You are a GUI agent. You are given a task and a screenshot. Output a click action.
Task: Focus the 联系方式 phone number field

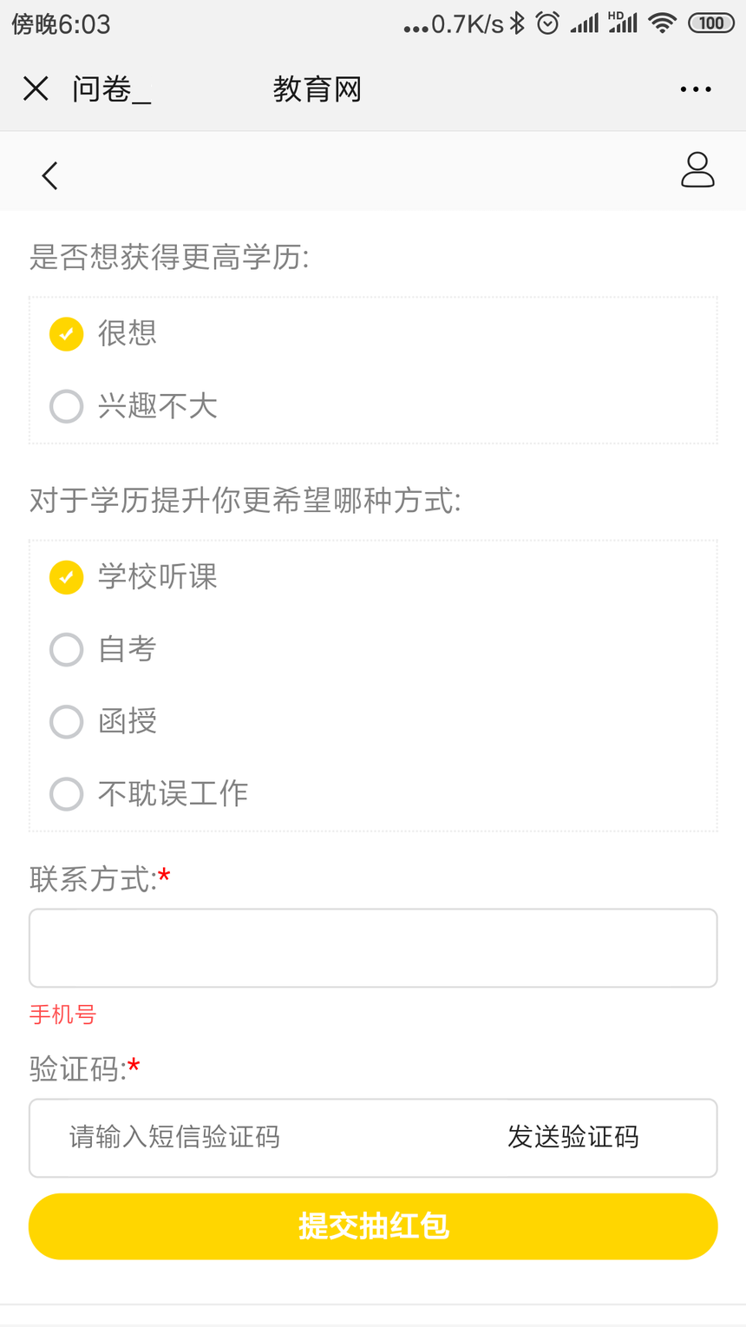pos(373,948)
